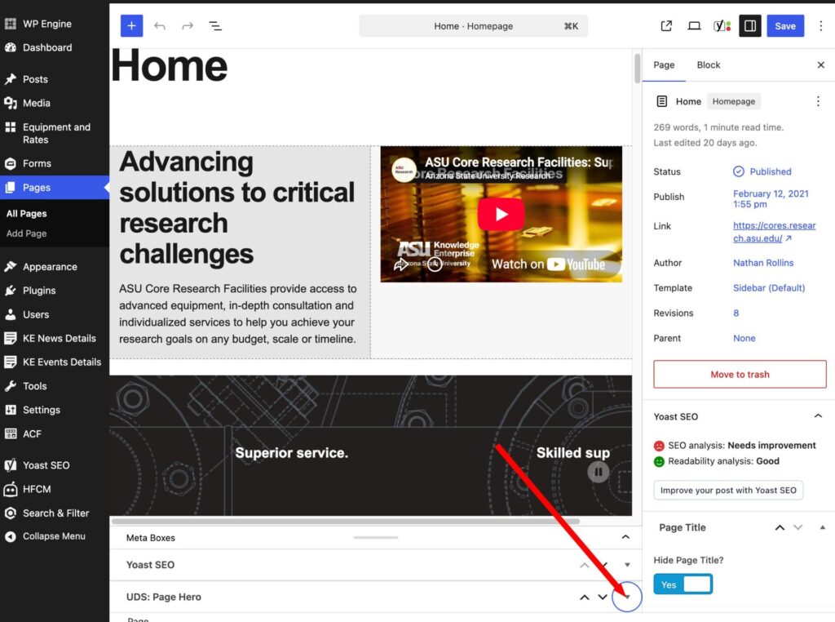Viewport: 835px width, 622px height.
Task: Open editor options three-dot menu
Action: [x=820, y=25]
